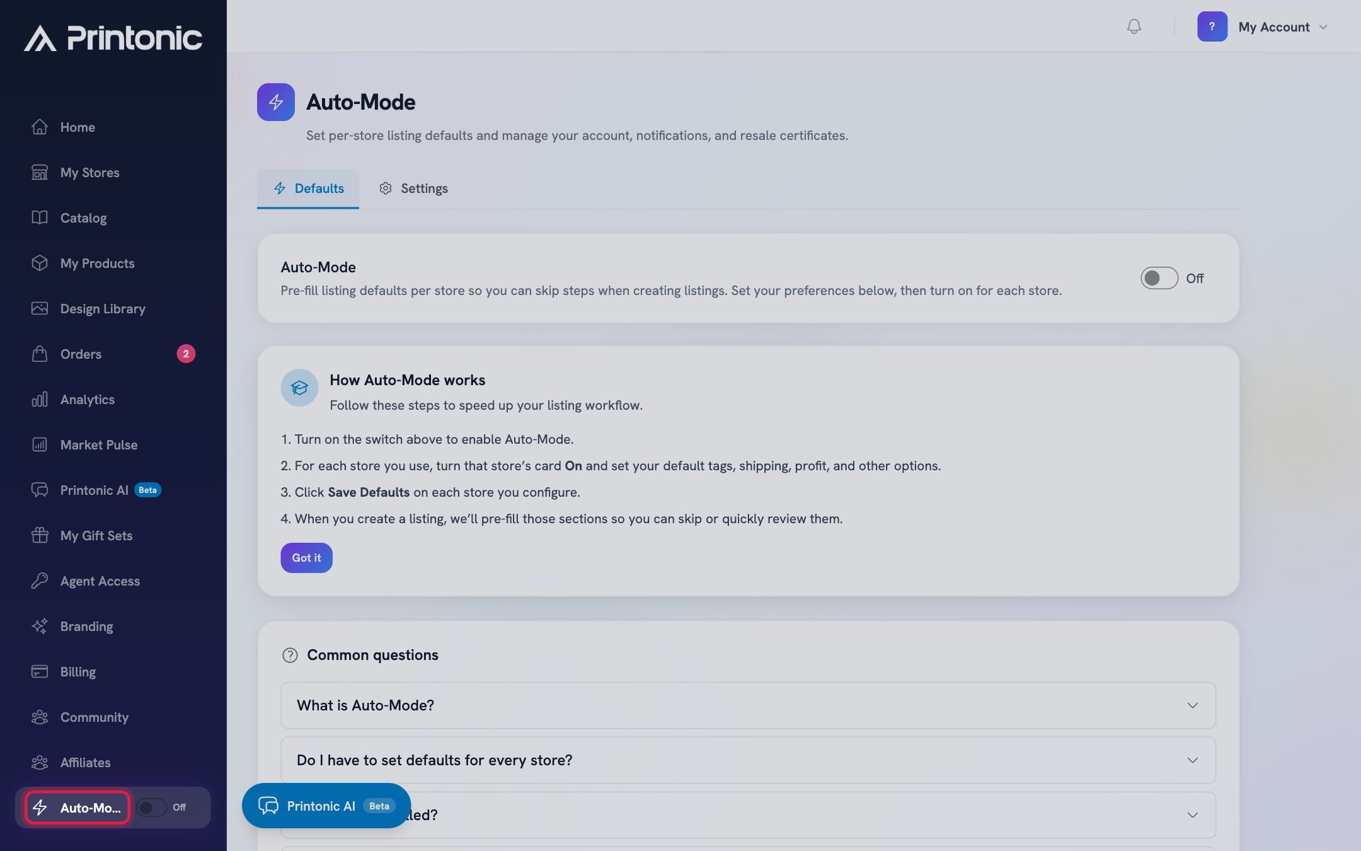Viewport: 1361px width, 851px height.
Task: Switch to the Settings tab
Action: [x=413, y=188]
